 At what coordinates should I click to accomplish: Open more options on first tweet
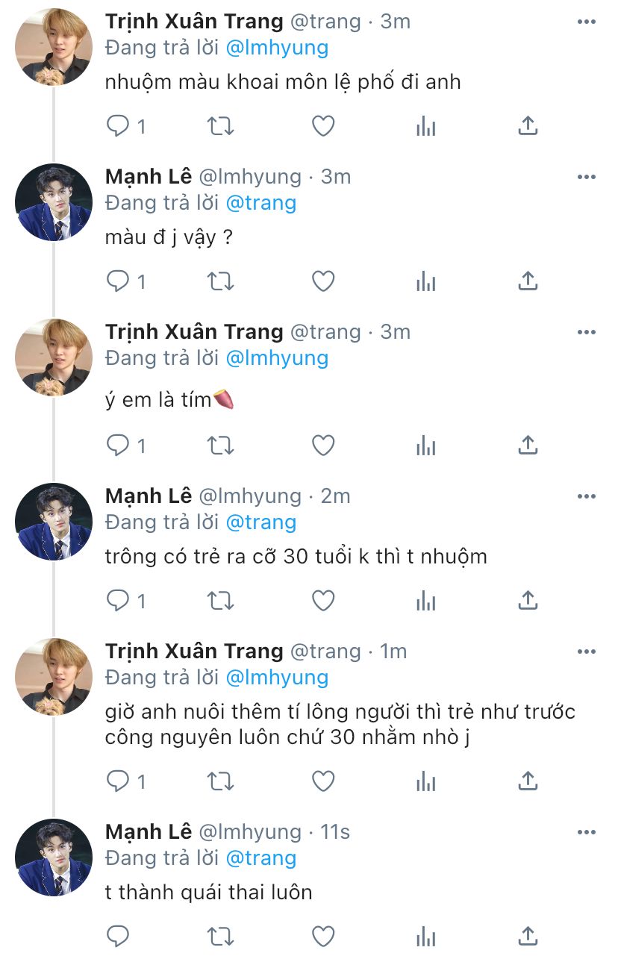pos(587,22)
